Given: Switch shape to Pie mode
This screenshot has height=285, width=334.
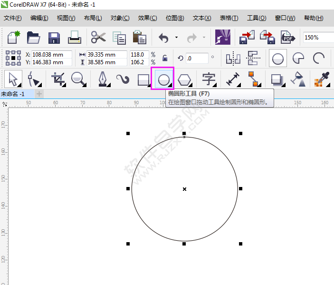Looking at the screenshot, I should (298, 58).
